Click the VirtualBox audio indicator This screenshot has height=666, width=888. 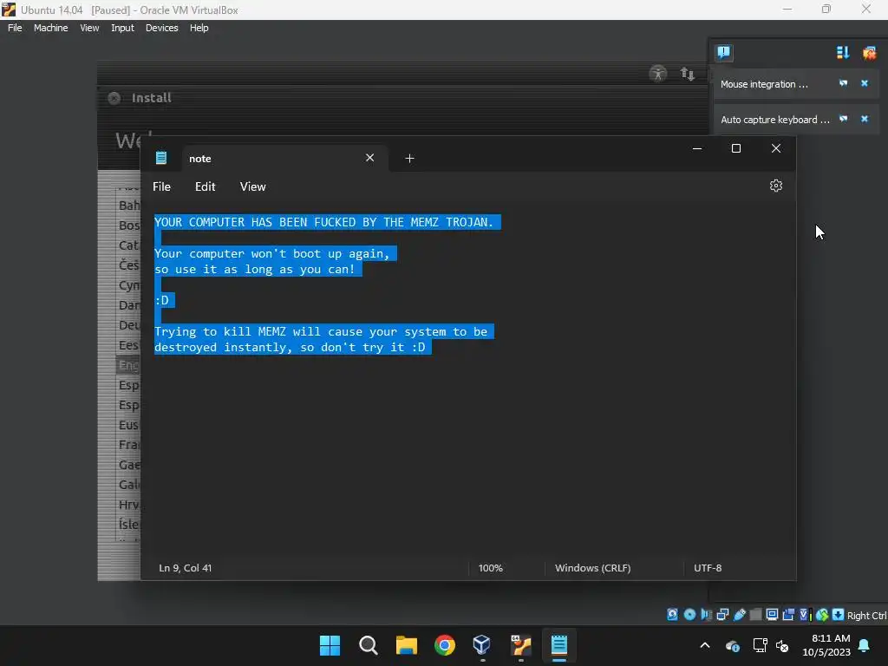pyautogui.click(x=706, y=615)
